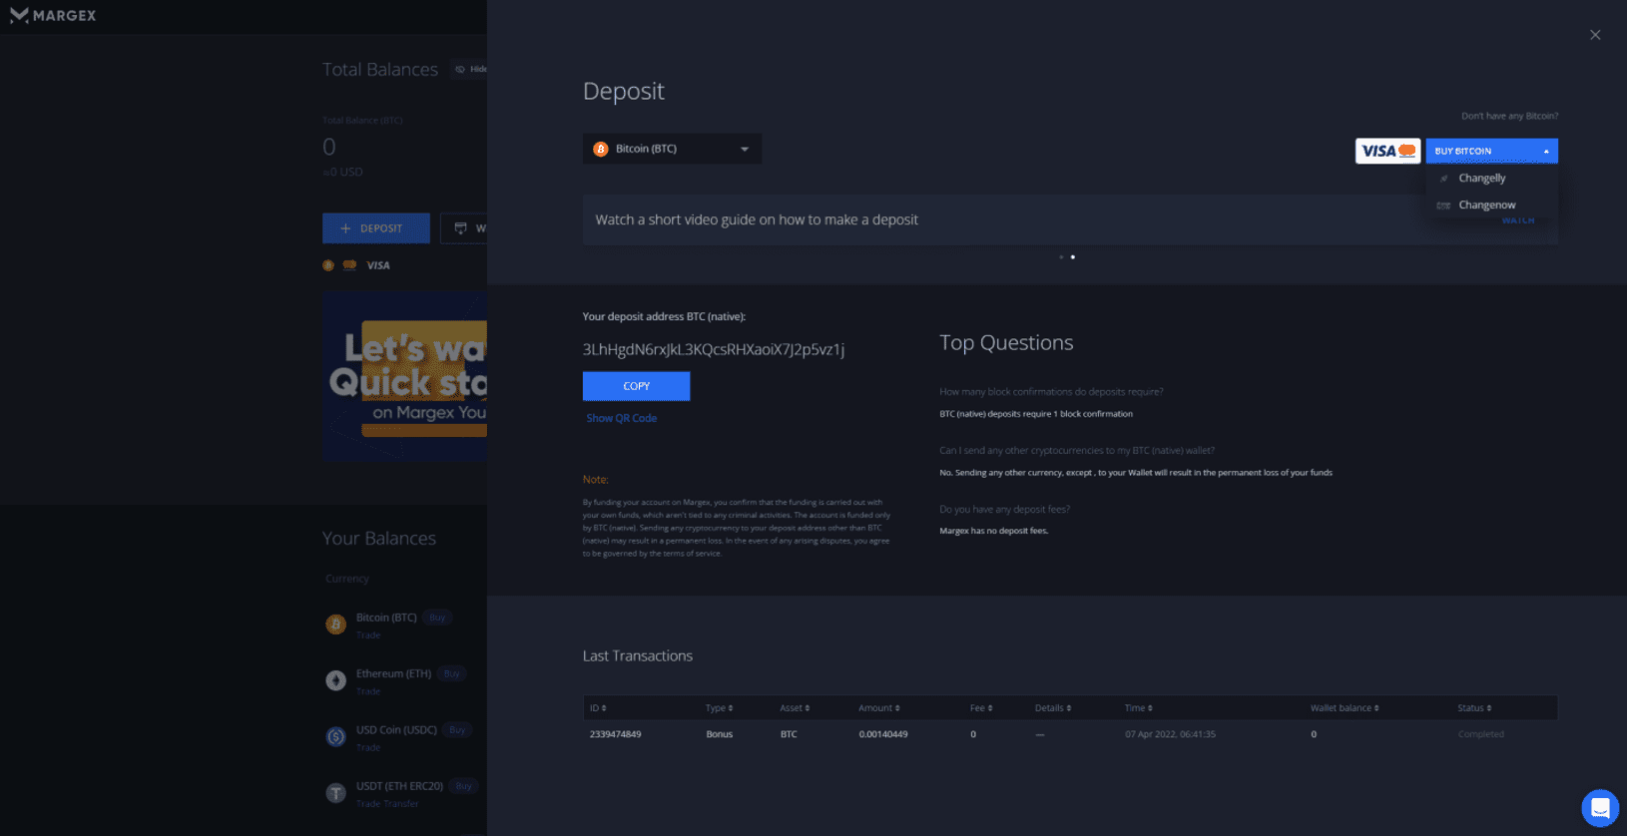Click the plus icon on the Deposit button

tap(345, 228)
